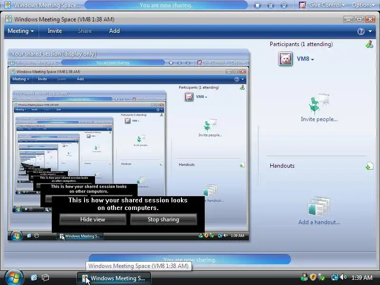Launch Internet Explorer from Quick Launch
380x285 pixels.
34,277
